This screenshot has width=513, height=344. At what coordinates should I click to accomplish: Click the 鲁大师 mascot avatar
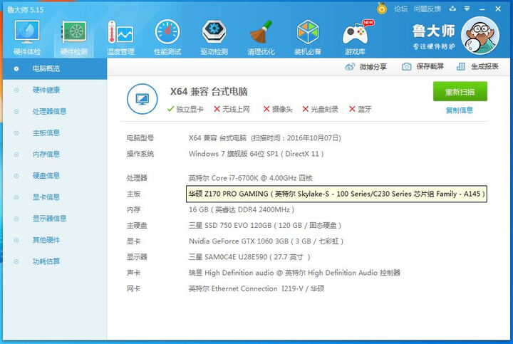point(480,36)
